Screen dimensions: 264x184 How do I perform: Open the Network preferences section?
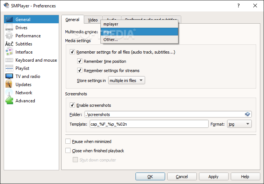[x=31, y=93]
